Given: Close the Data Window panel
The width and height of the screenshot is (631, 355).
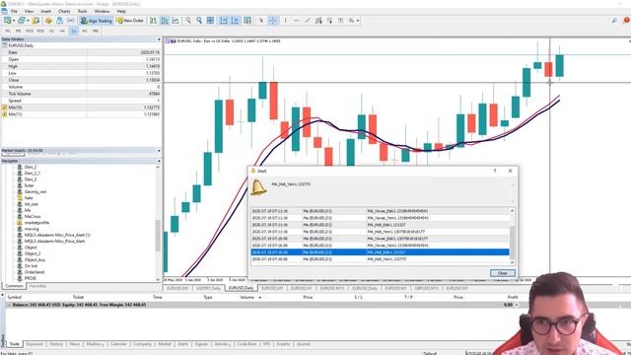Looking at the screenshot, I should [x=159, y=39].
